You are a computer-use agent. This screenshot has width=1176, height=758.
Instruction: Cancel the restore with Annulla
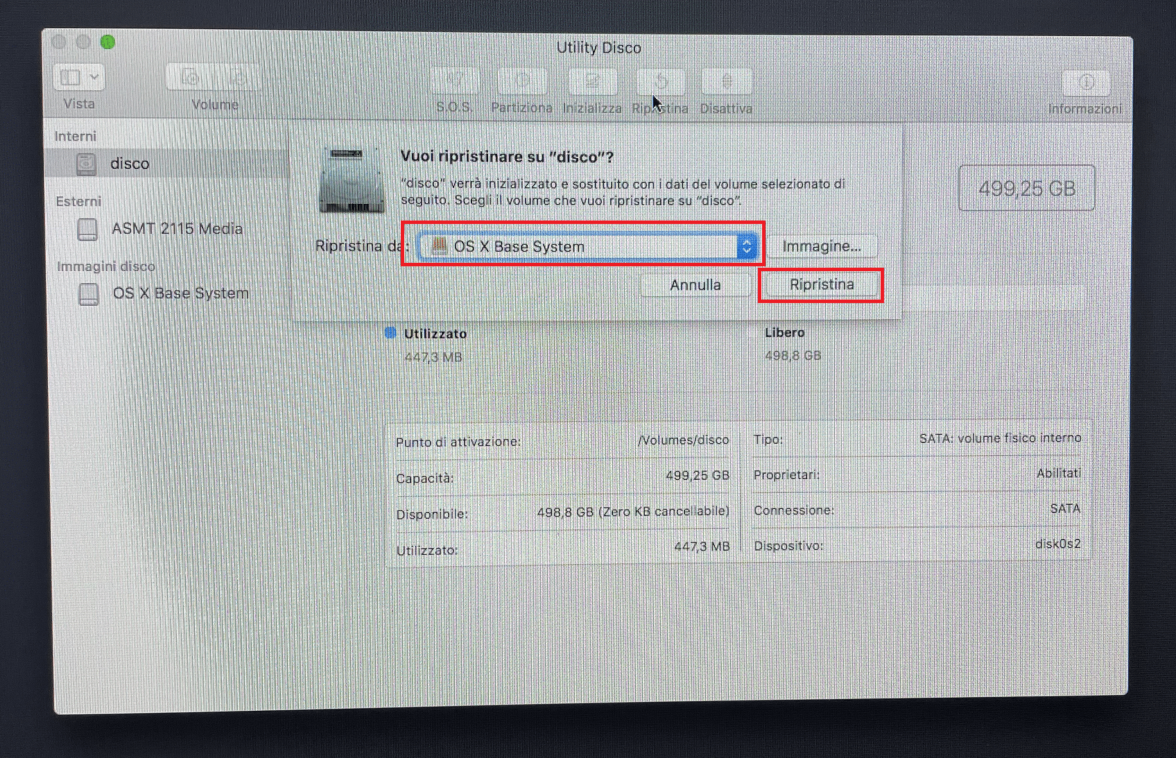pyautogui.click(x=695, y=285)
